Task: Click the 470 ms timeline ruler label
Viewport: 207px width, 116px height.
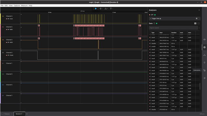Action: pyautogui.click(x=82, y=11)
